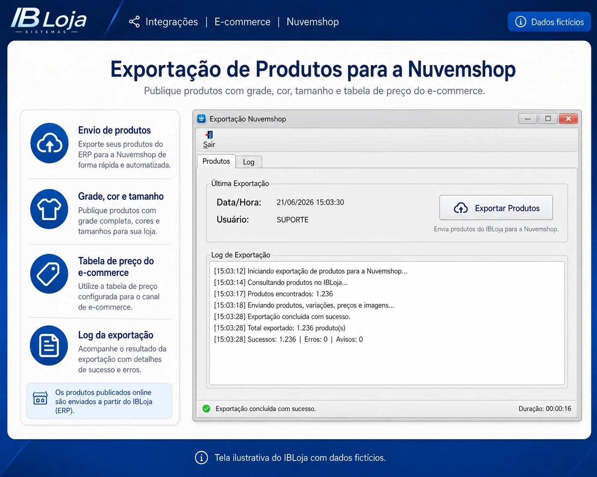Open Integrações in the breadcrumb
Viewport: 597px width, 477px height.
172,22
